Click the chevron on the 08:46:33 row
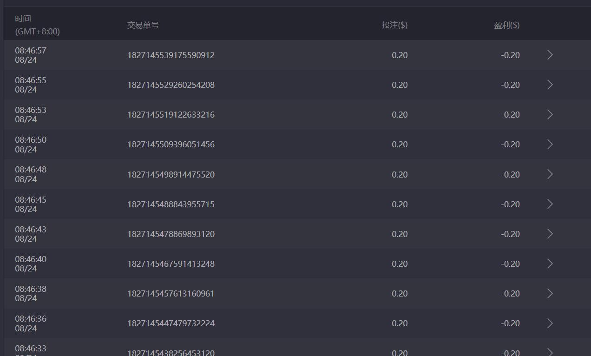Viewport: 591px width, 356px height. click(550, 352)
